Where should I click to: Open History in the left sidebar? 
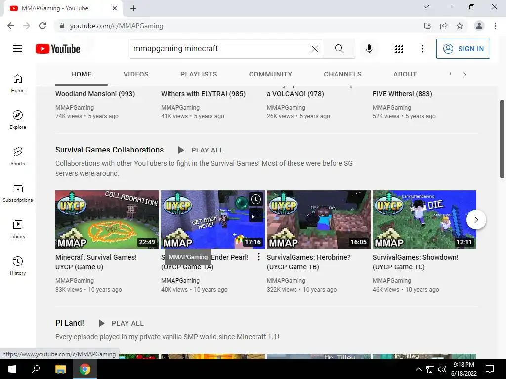pos(18,265)
